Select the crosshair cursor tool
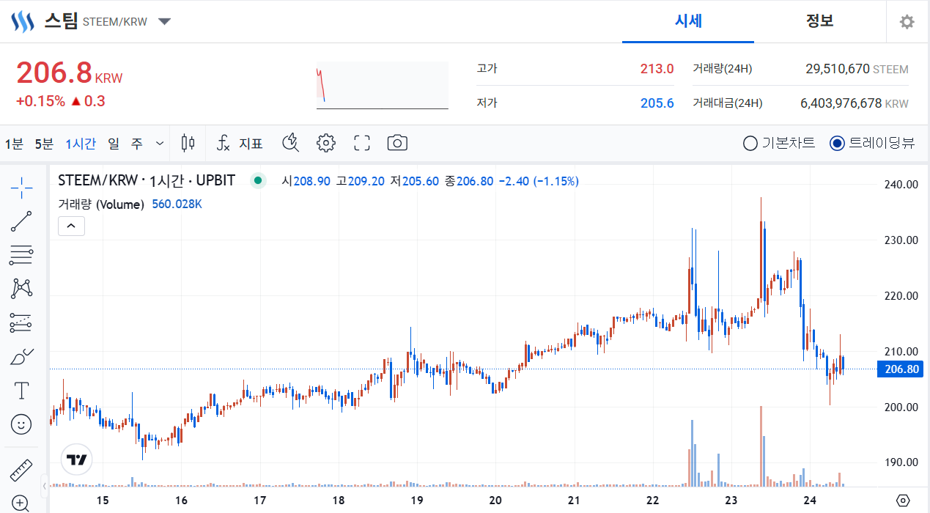Viewport: 930px width, 513px height. point(21,188)
